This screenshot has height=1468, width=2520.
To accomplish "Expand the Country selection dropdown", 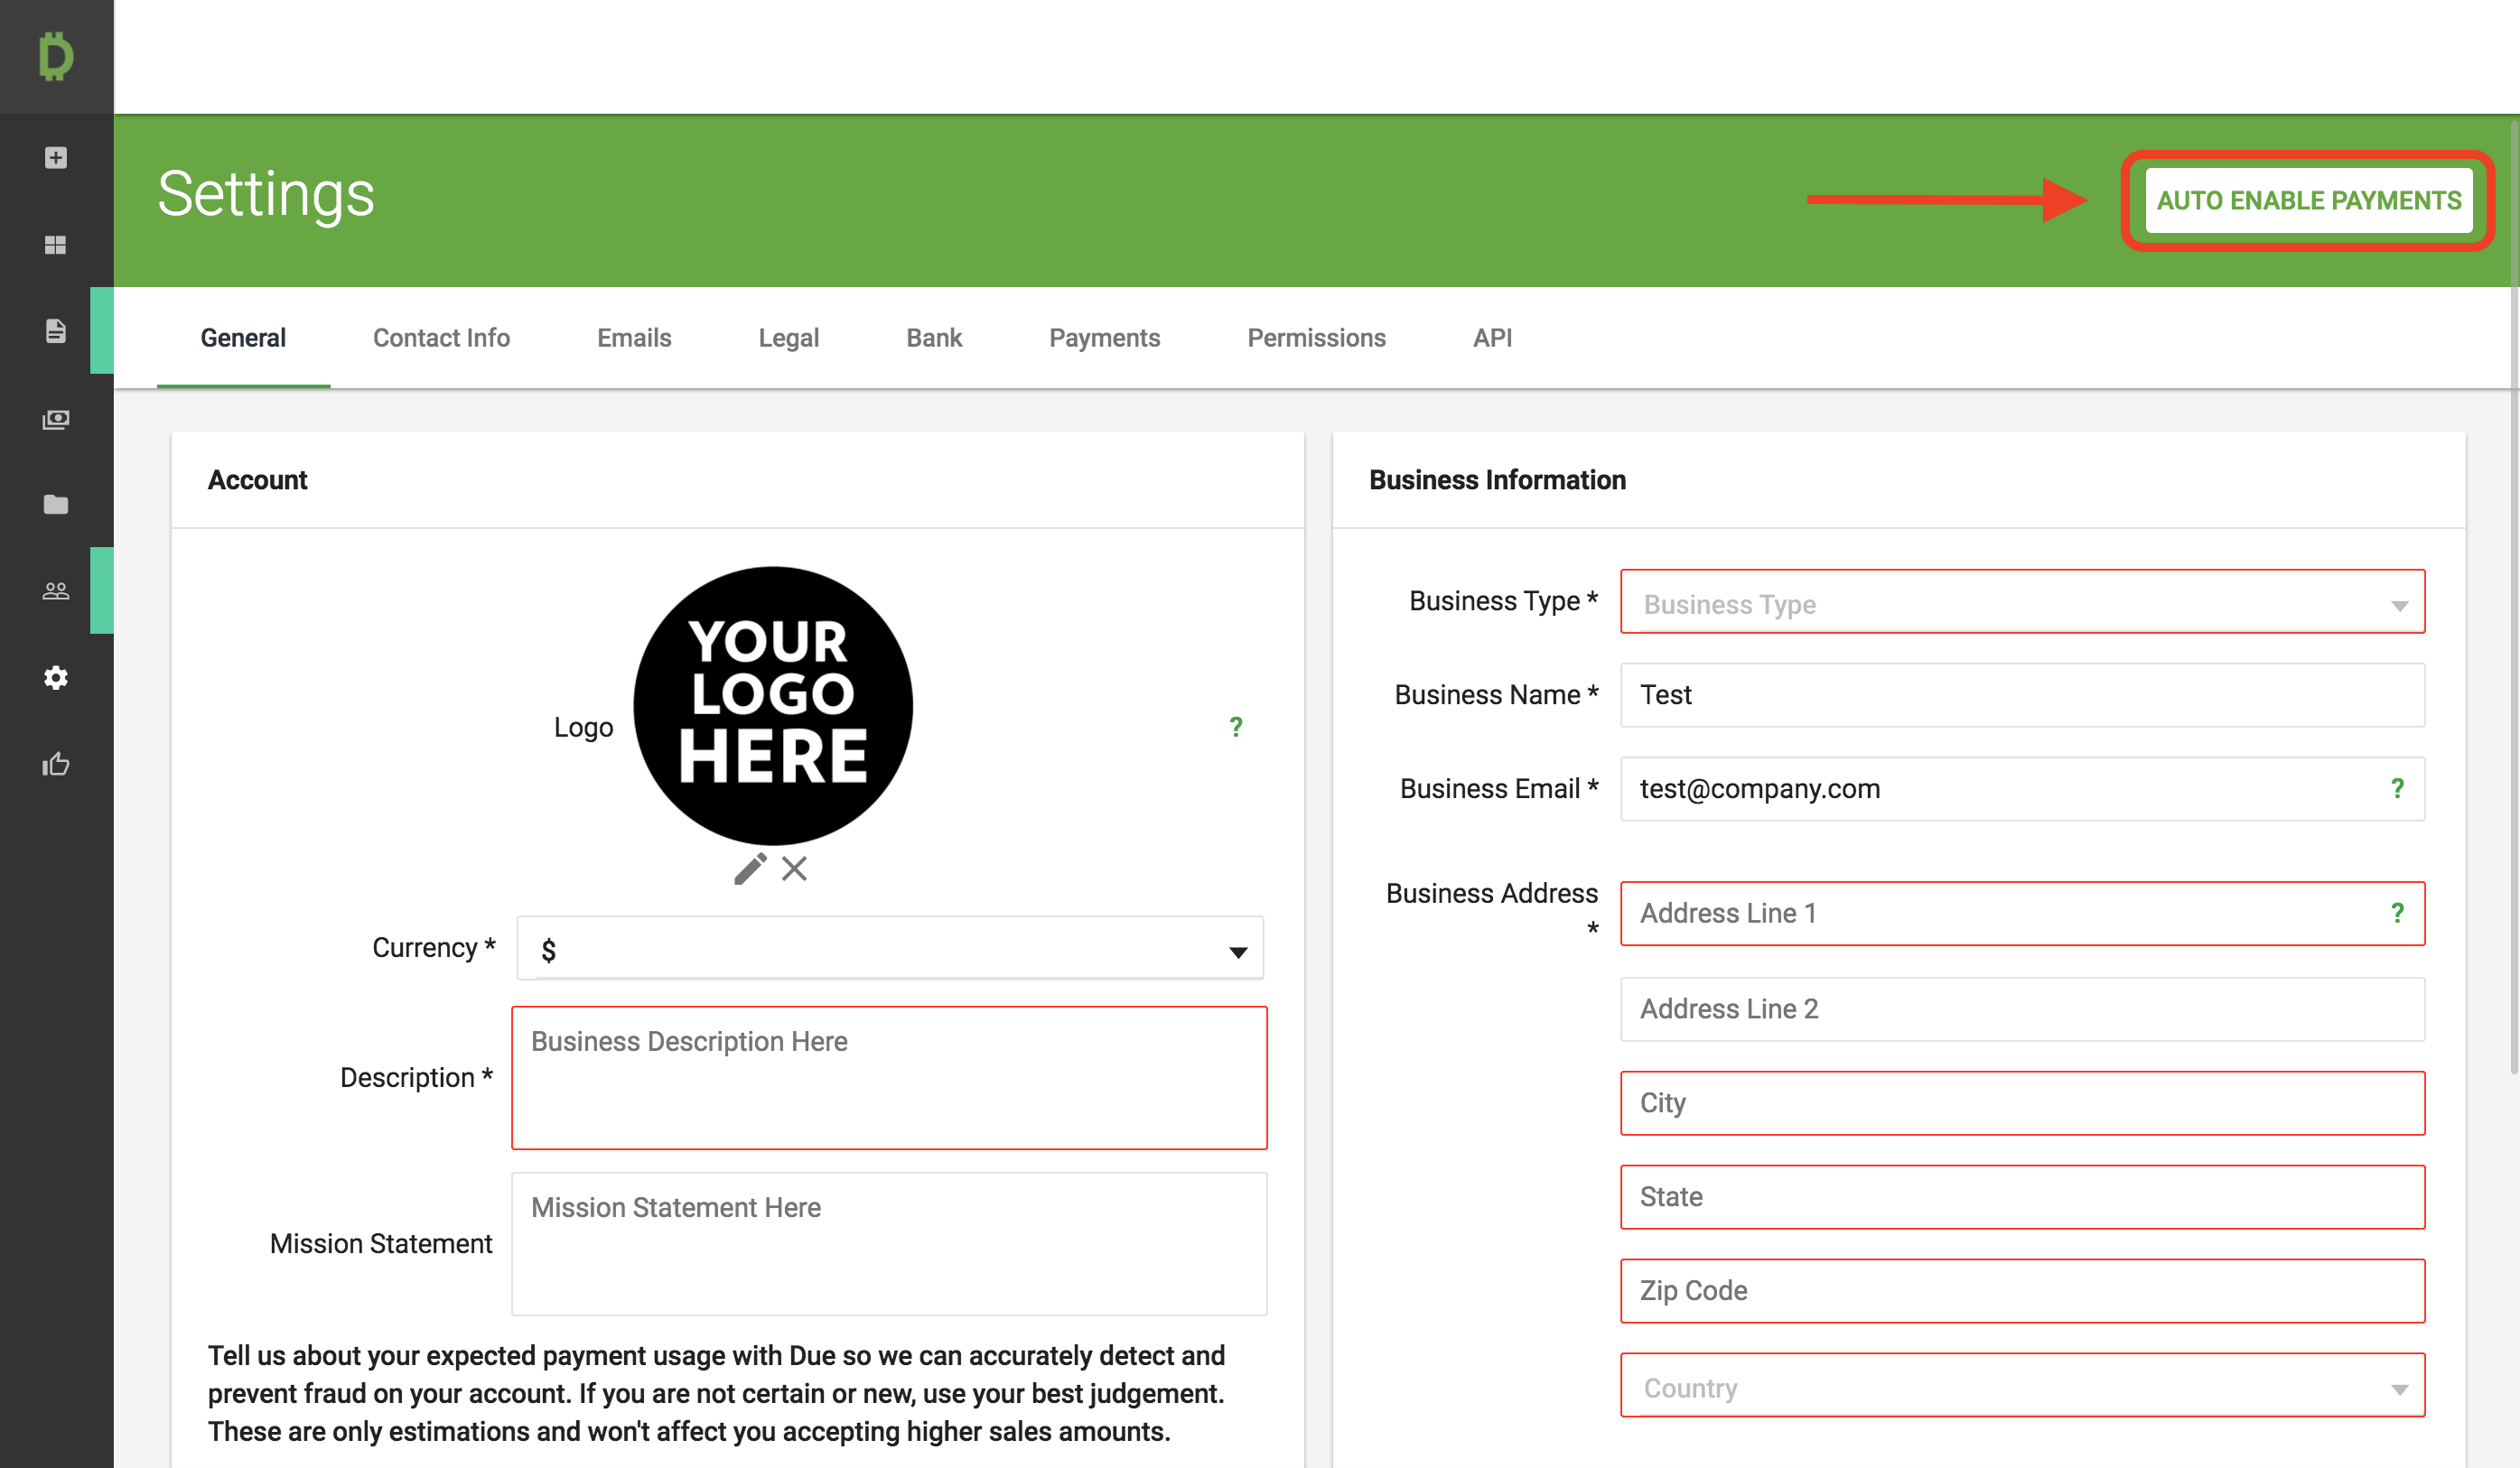I will (2400, 1386).
